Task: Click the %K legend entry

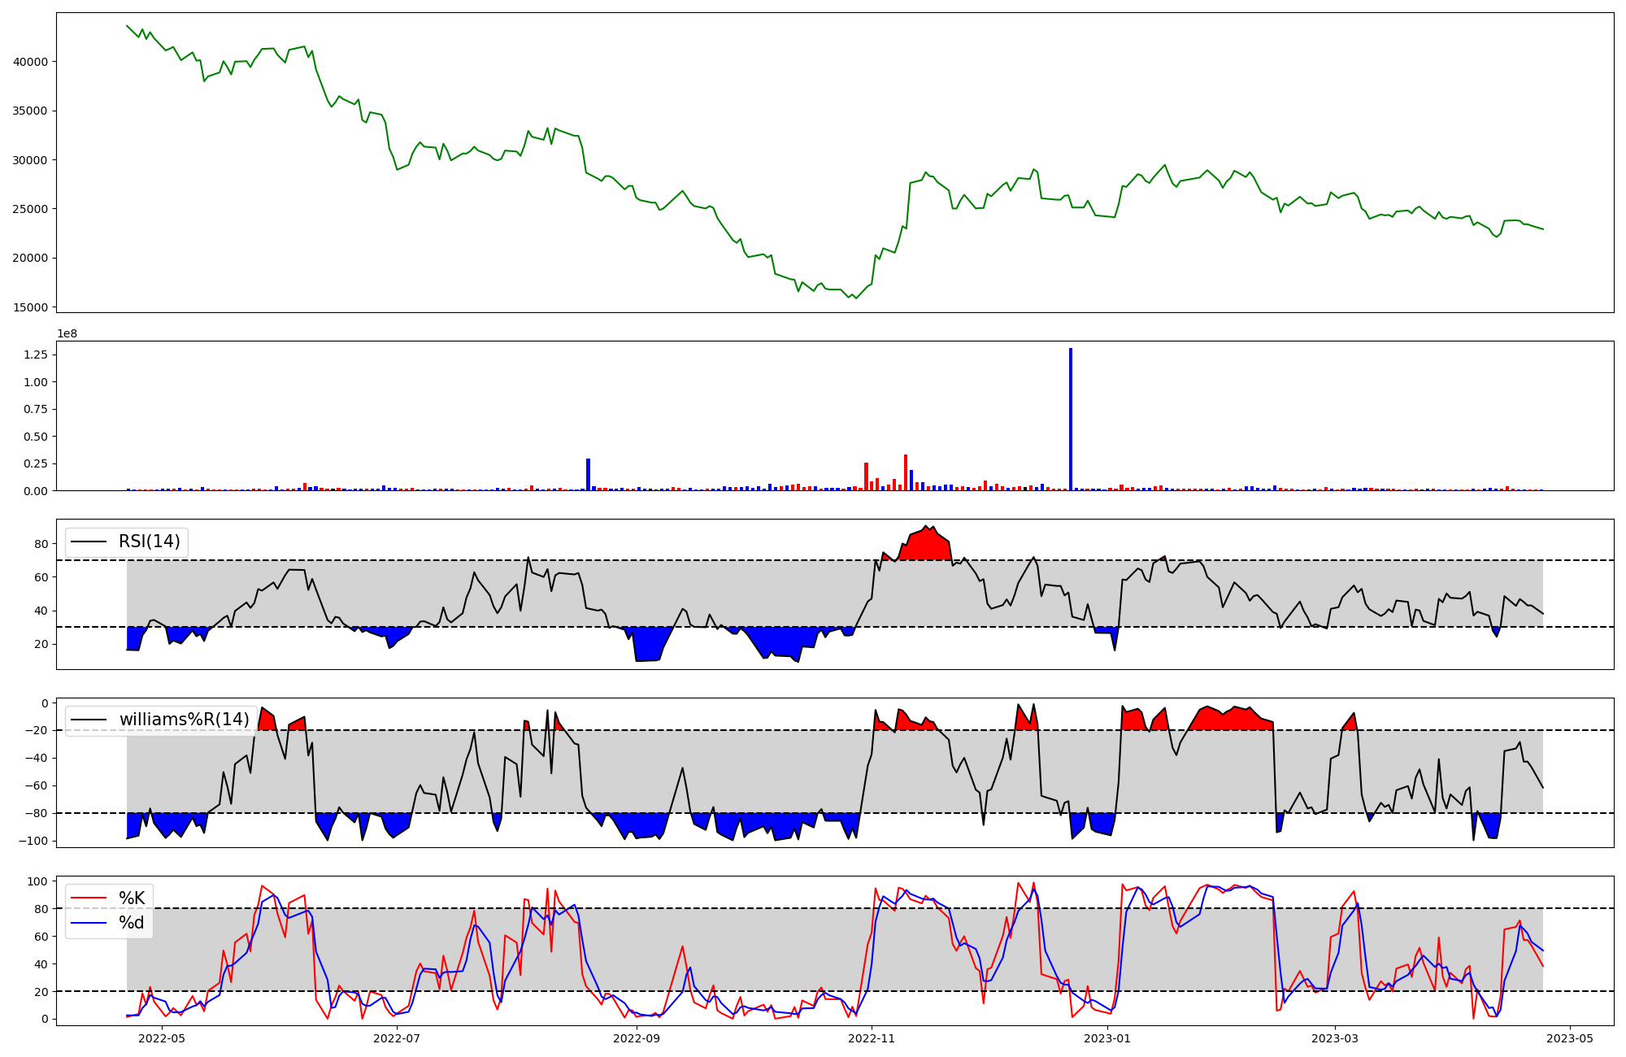Action: [132, 898]
